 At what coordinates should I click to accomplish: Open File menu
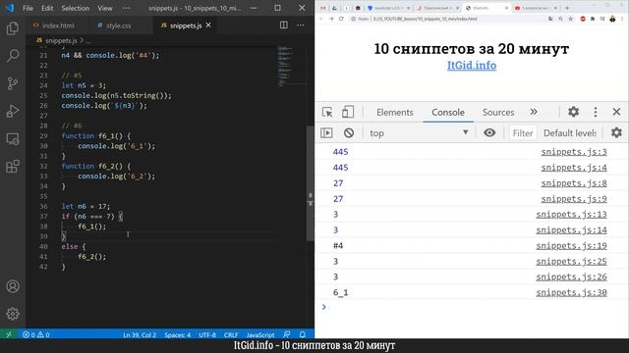click(x=28, y=8)
